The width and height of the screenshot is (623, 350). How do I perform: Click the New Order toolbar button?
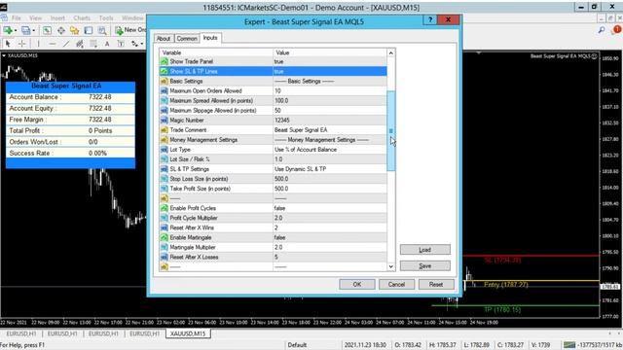pyautogui.click(x=130, y=30)
